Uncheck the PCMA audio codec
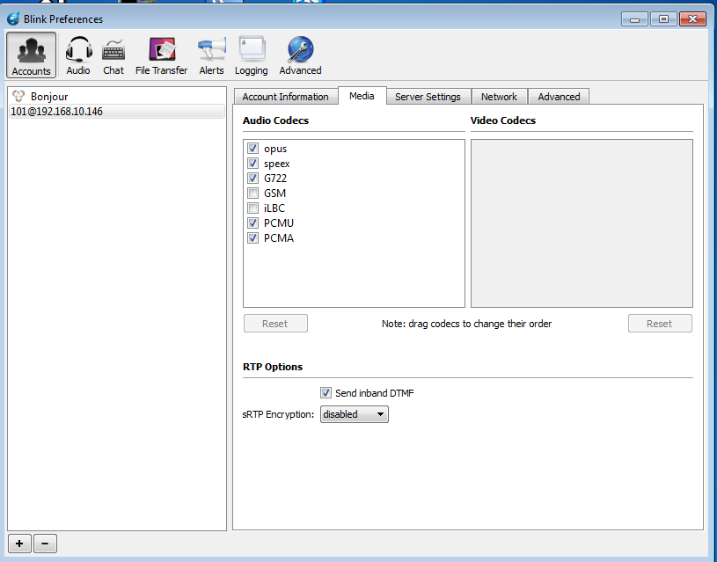Image resolution: width=717 pixels, height=562 pixels. 253,238
